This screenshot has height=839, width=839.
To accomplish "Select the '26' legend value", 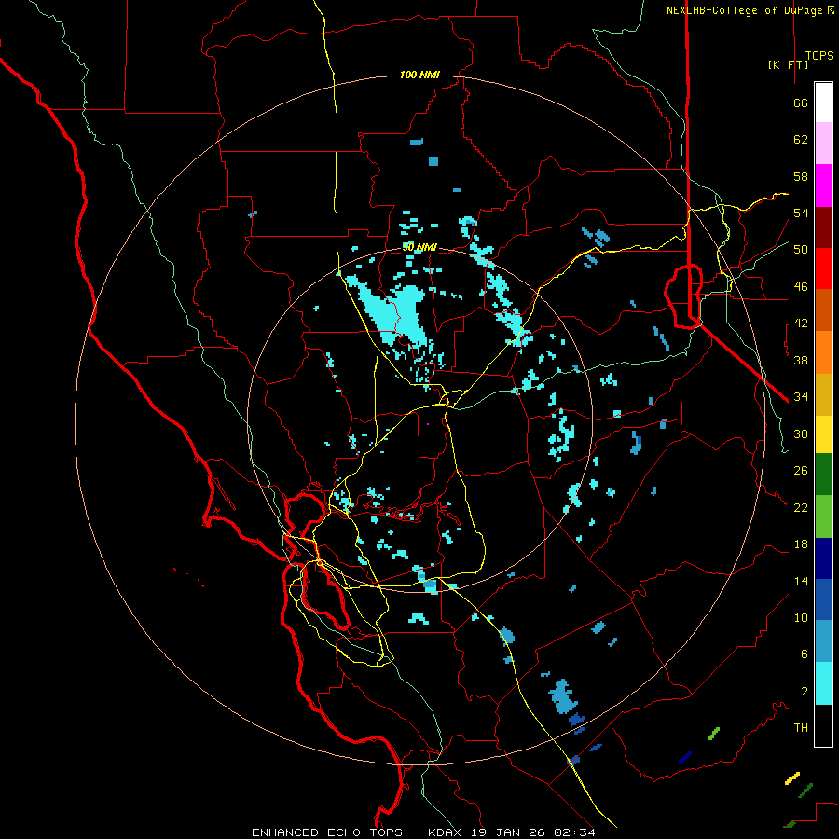I will 801,471.
